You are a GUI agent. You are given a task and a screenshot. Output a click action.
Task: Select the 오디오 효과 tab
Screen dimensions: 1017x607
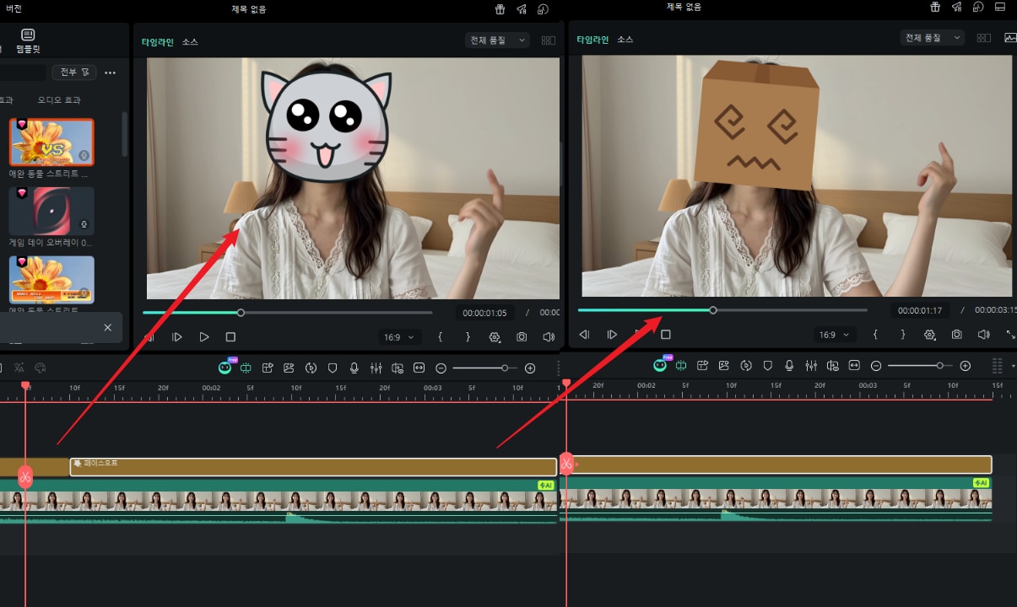59,99
